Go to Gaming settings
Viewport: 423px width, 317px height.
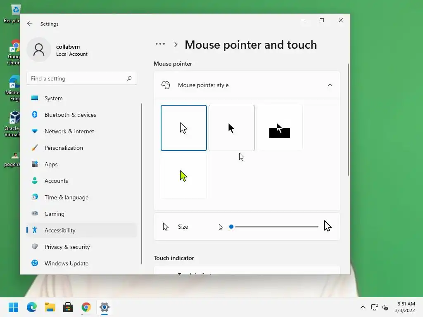(x=81, y=214)
